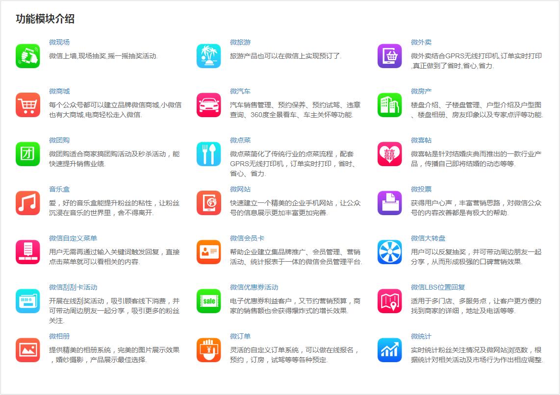Click the blue wheel 微信大转盘 icon

pos(390,252)
